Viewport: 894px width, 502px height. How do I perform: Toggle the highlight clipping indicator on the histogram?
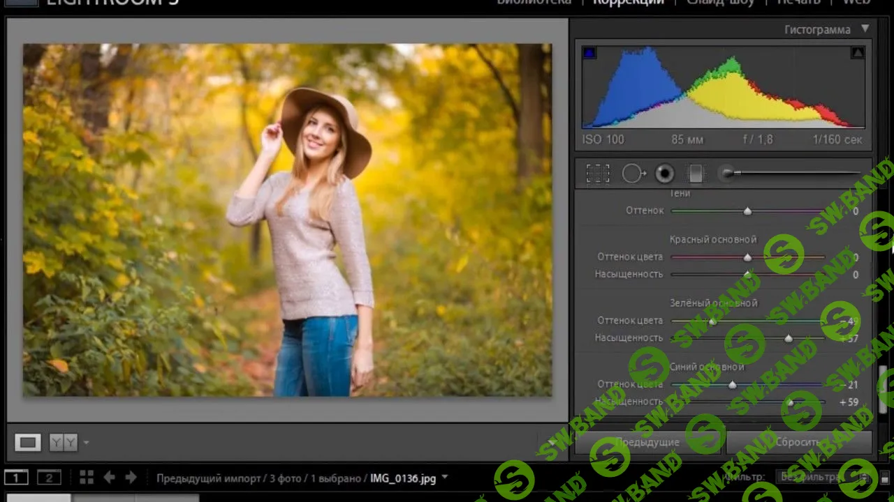coord(858,52)
